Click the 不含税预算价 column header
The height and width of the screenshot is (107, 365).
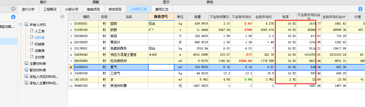(219, 17)
